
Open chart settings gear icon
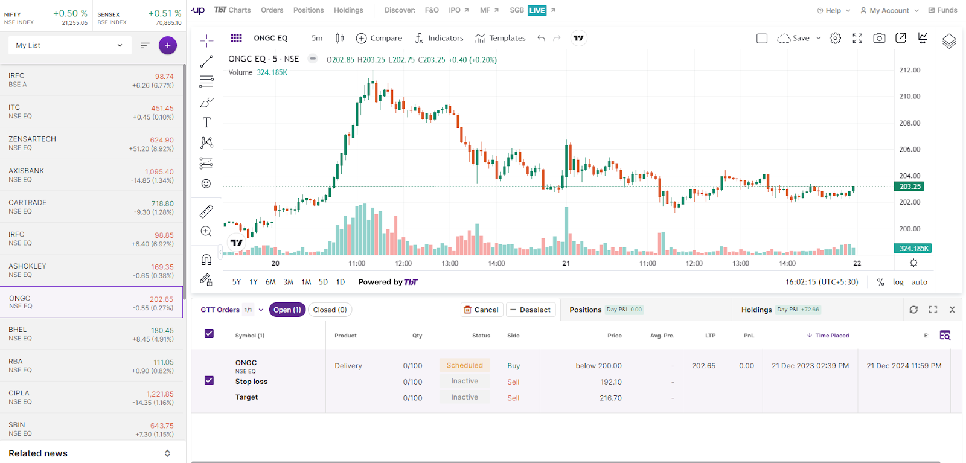click(836, 38)
